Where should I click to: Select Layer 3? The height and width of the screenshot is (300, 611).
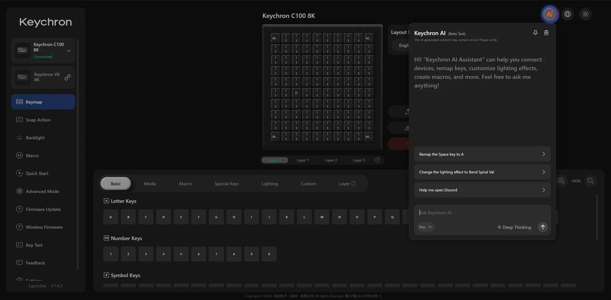pyautogui.click(x=359, y=160)
